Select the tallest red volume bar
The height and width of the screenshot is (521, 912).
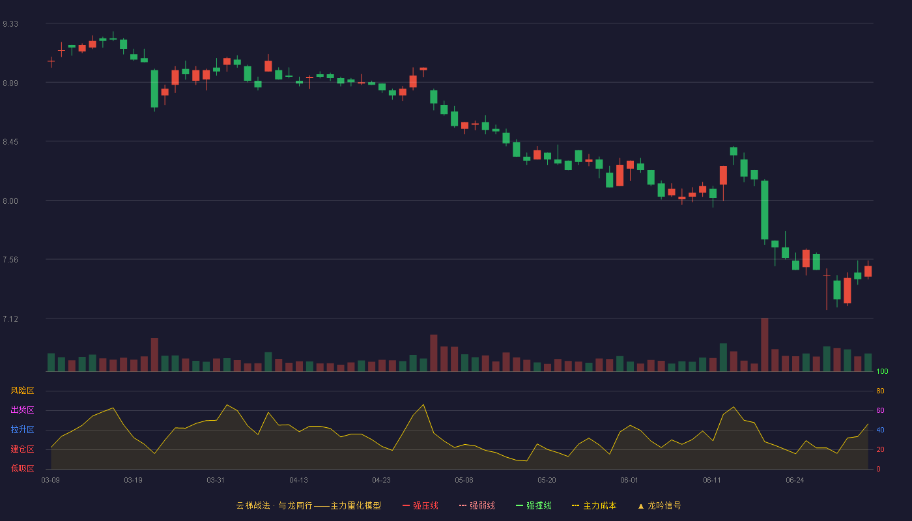tap(765, 345)
